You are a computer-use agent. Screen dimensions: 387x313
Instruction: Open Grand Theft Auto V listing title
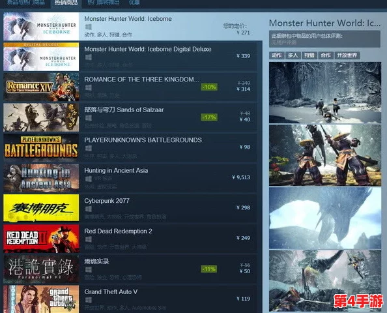coord(111,291)
